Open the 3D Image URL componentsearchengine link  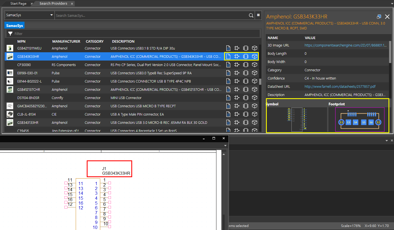[x=346, y=45]
